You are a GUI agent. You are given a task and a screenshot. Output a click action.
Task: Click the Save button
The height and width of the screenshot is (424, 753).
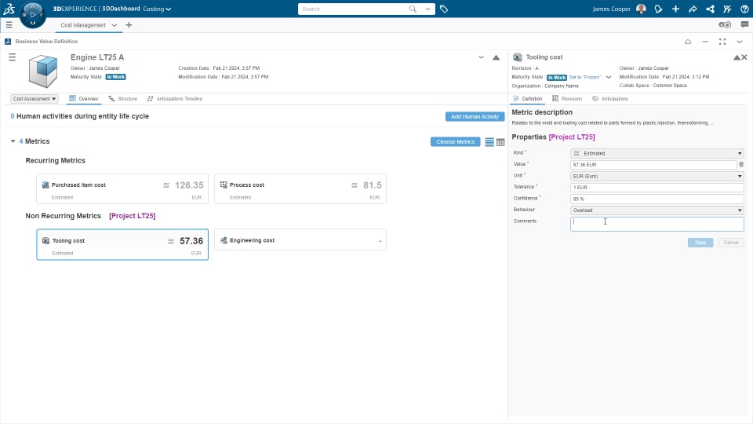pos(700,243)
